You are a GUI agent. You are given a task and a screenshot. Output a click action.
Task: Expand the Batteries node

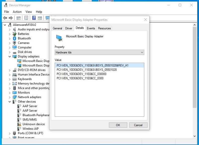tap(10, 34)
